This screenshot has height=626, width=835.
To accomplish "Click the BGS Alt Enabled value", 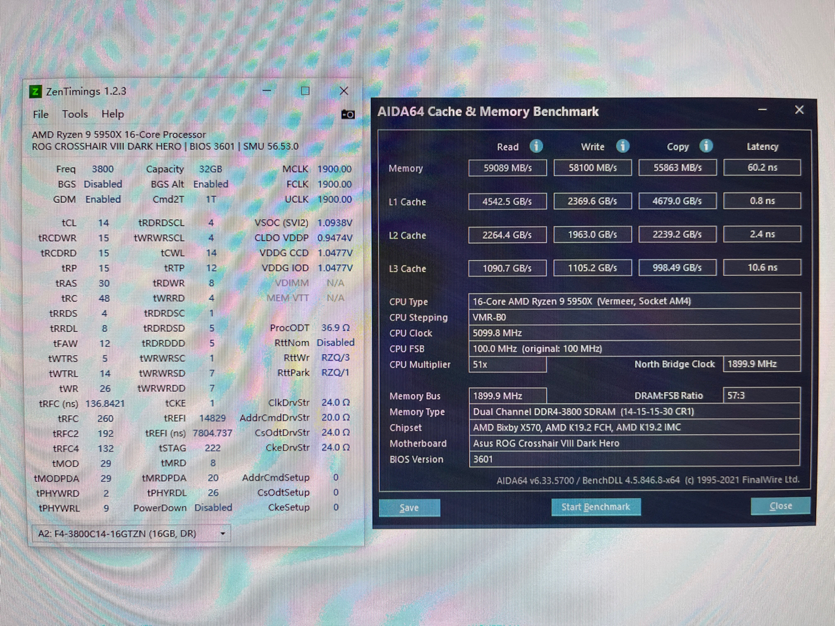I will coord(211,185).
